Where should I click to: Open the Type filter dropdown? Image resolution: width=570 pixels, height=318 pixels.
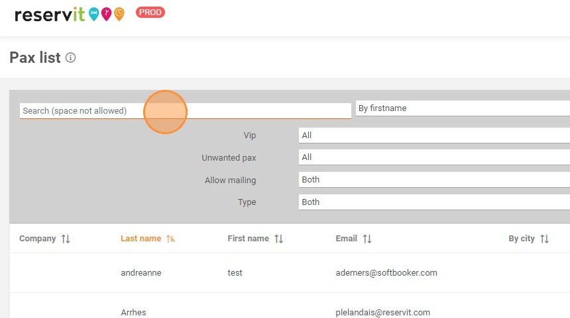point(434,202)
